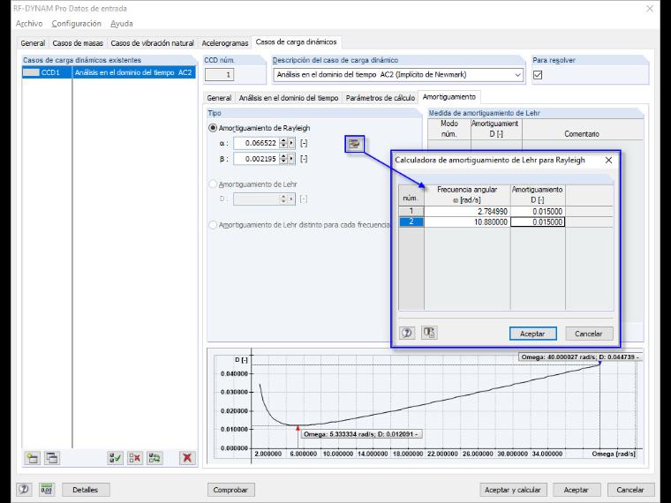This screenshot has height=503, width=671.
Task: Open the load case description dropdown
Action: click(x=517, y=75)
